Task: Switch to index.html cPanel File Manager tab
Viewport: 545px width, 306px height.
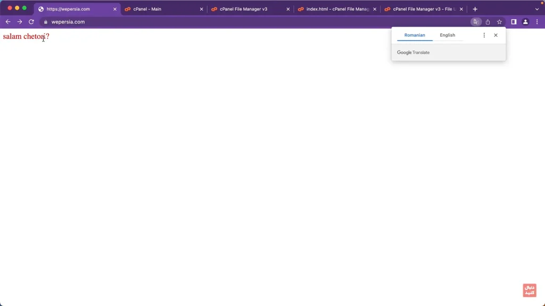Action: (x=335, y=9)
